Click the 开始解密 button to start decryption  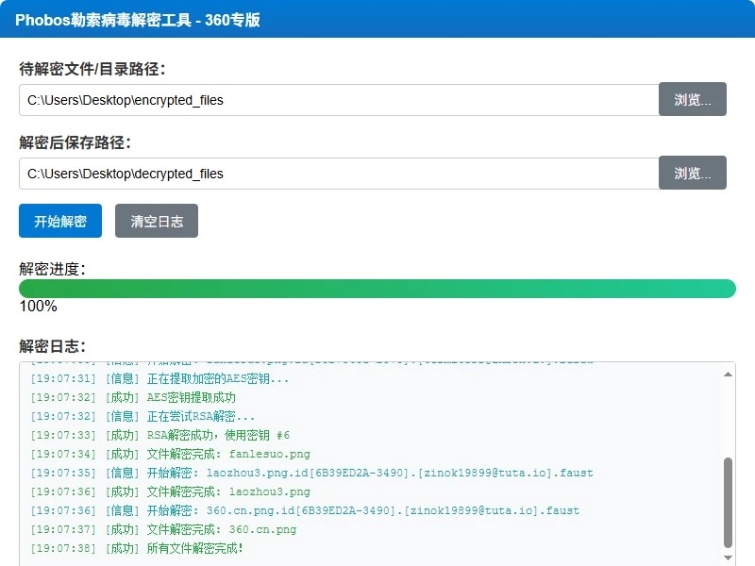pyautogui.click(x=59, y=222)
